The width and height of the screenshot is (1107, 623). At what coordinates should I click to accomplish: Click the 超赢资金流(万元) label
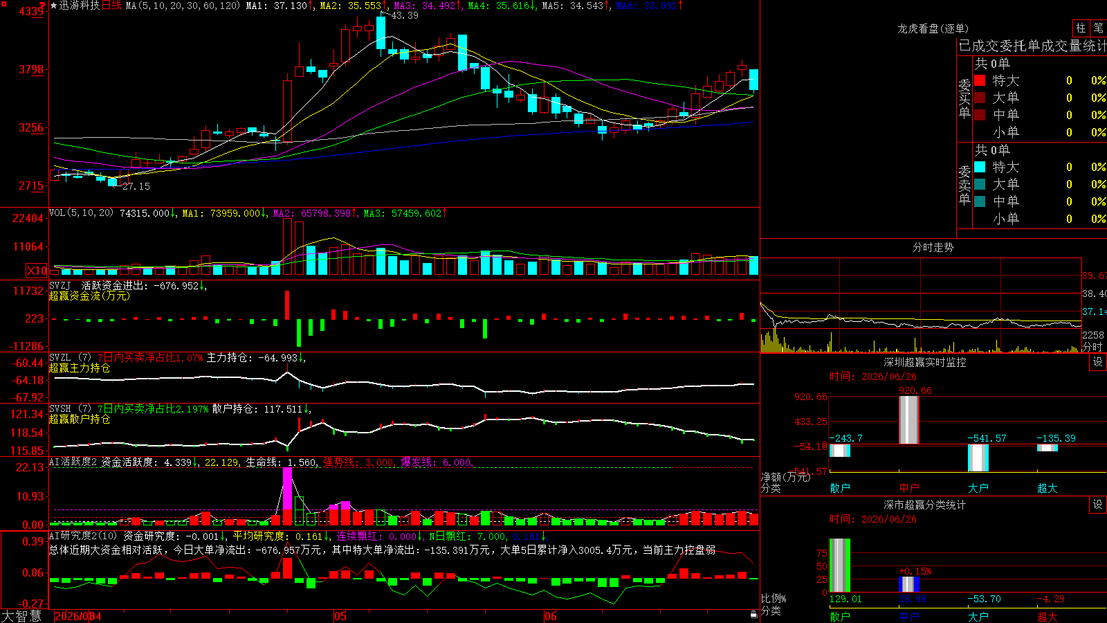(x=89, y=296)
